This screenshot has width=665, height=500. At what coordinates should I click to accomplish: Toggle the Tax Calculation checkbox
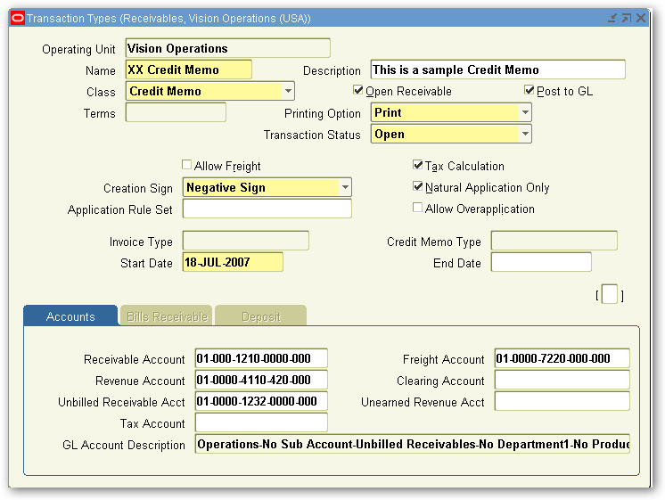click(x=418, y=165)
